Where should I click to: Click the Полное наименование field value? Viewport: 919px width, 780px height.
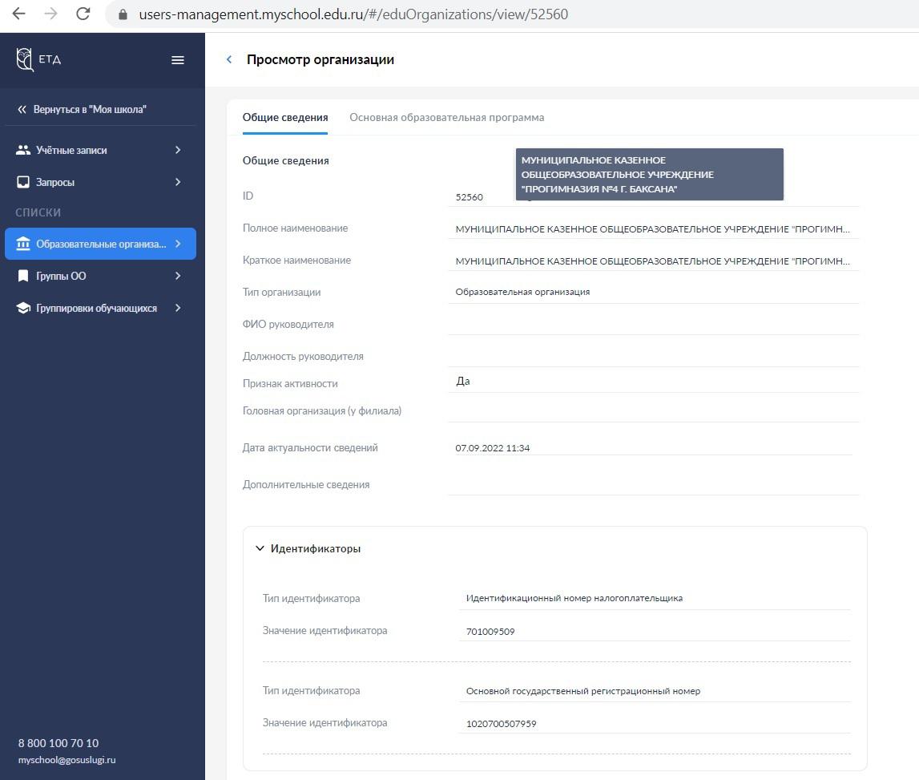[653, 228]
